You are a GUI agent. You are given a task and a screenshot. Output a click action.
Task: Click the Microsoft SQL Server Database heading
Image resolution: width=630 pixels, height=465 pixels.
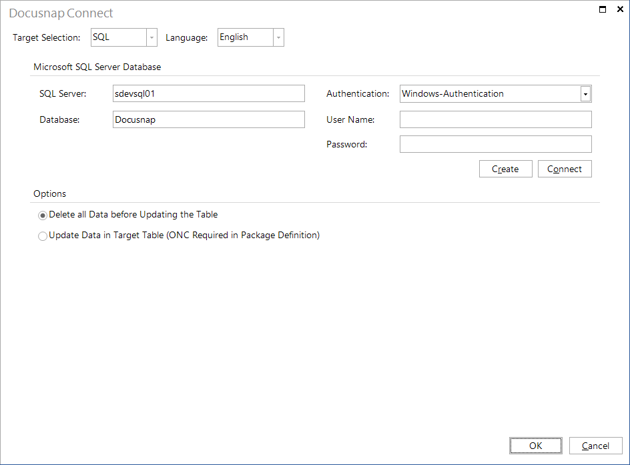pos(97,67)
